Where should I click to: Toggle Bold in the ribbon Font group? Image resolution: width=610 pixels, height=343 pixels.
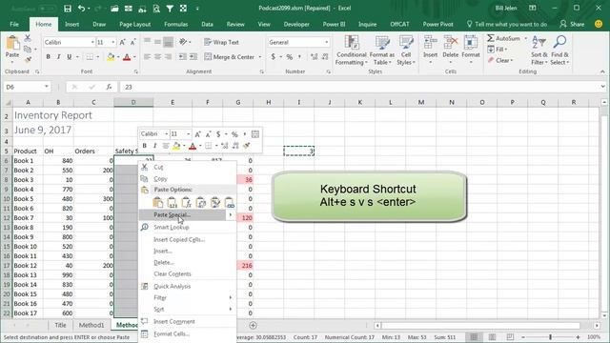point(49,57)
